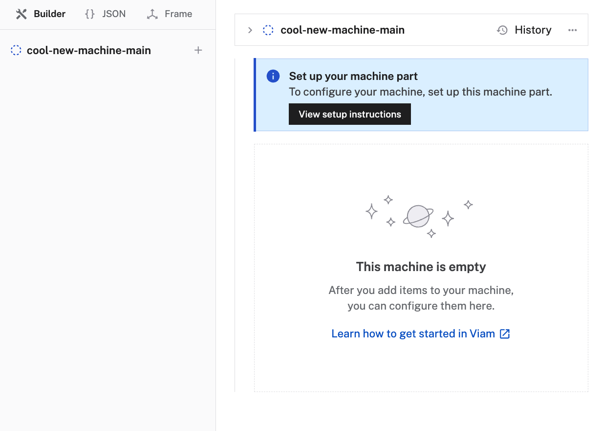Click the external-link icon after the Viam link
Image resolution: width=602 pixels, height=431 pixels.
(x=505, y=333)
